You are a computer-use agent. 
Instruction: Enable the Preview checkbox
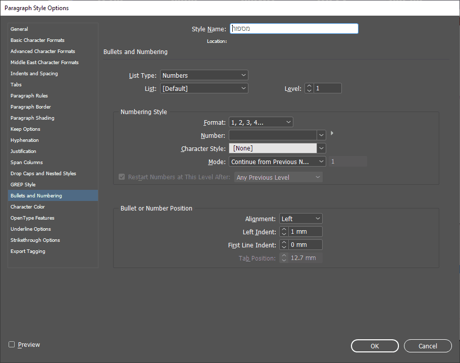pos(12,344)
